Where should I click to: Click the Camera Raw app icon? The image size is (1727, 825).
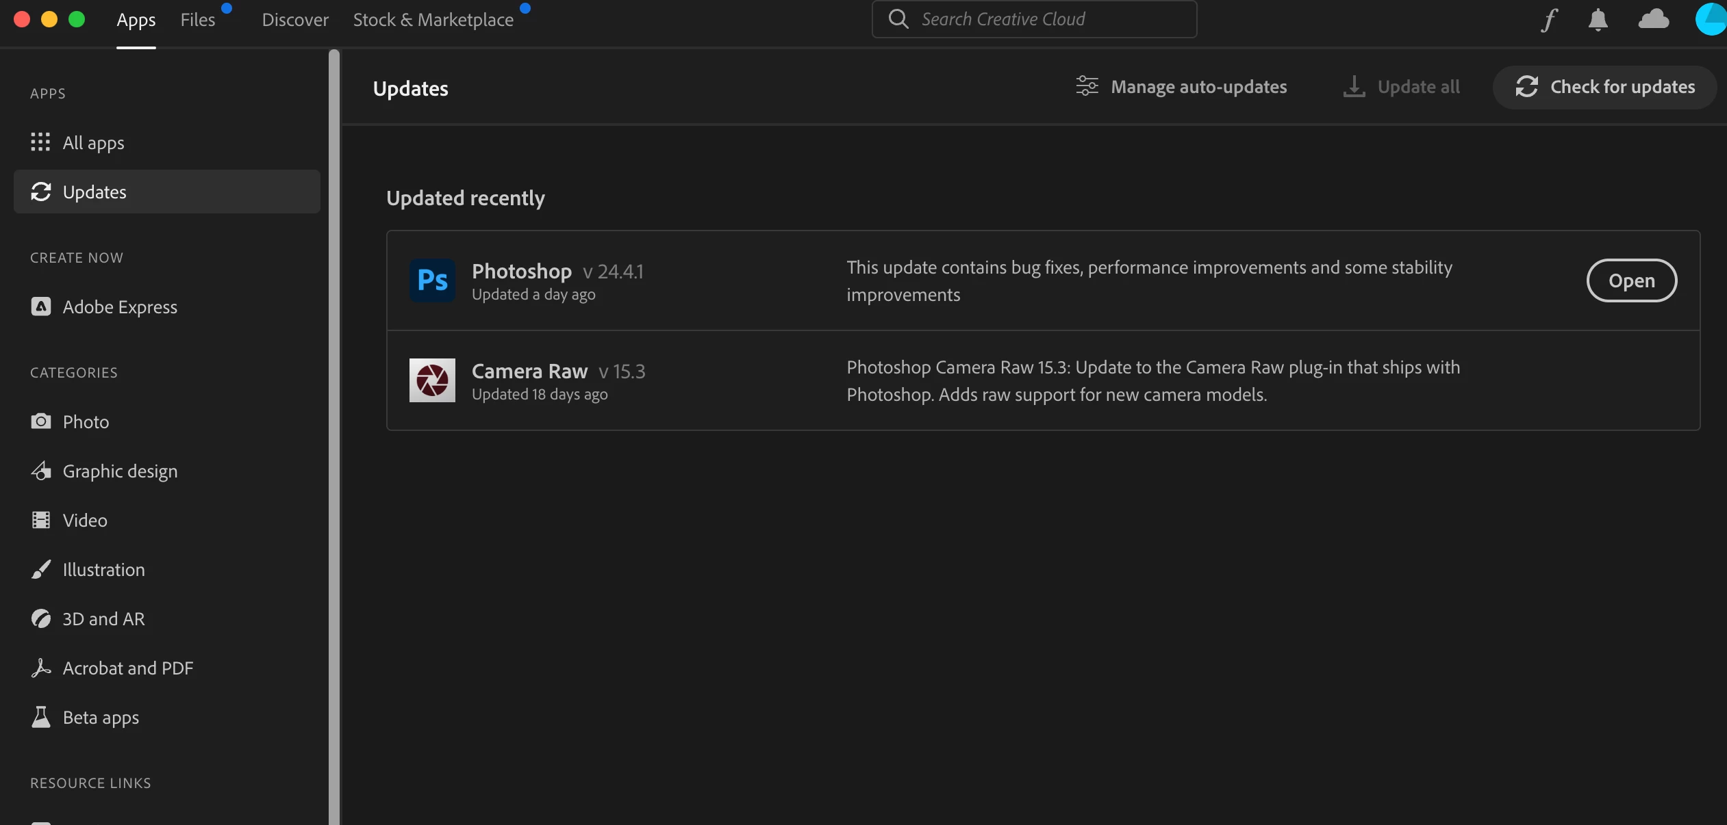pyautogui.click(x=432, y=380)
